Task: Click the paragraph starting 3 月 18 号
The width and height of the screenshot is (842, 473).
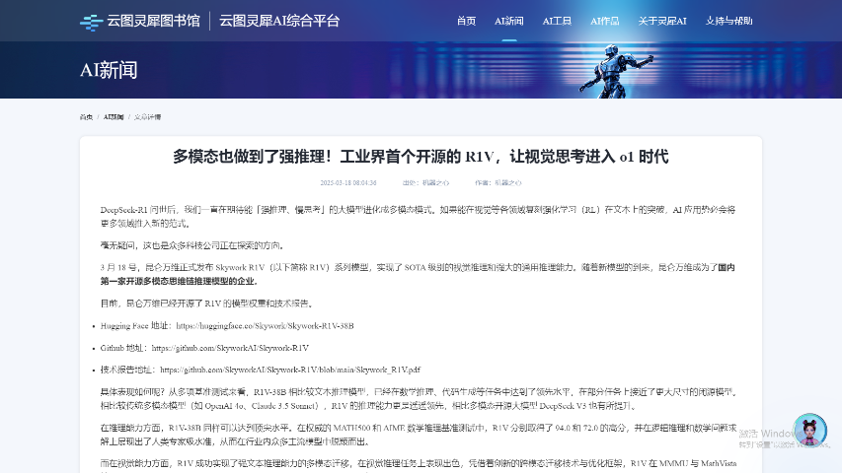Action: [x=418, y=274]
